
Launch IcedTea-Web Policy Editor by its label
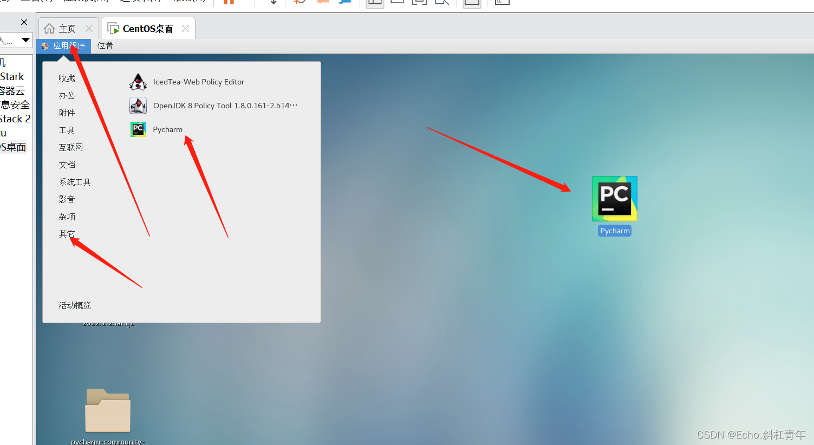point(199,82)
